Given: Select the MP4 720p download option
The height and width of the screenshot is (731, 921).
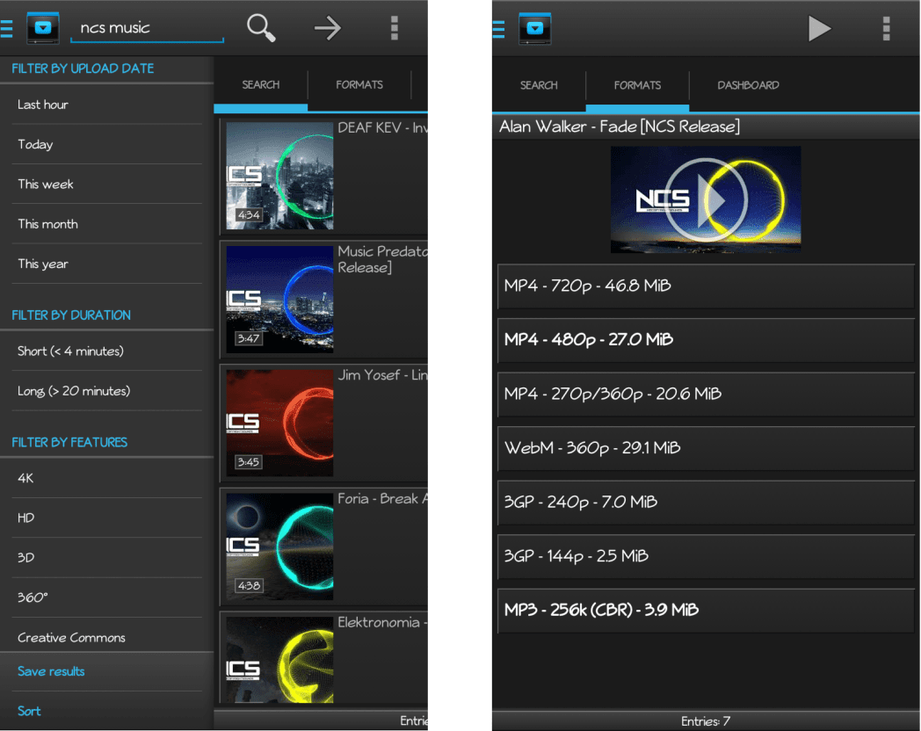Looking at the screenshot, I should 705,286.
